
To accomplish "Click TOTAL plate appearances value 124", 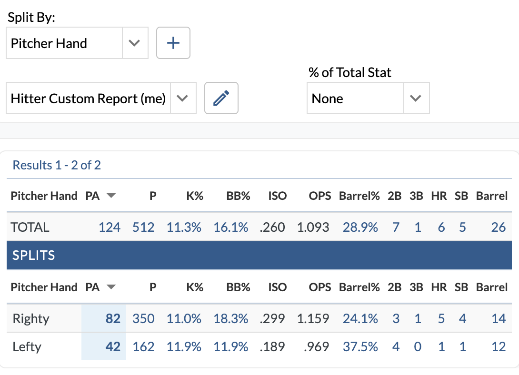I will coord(110,227).
